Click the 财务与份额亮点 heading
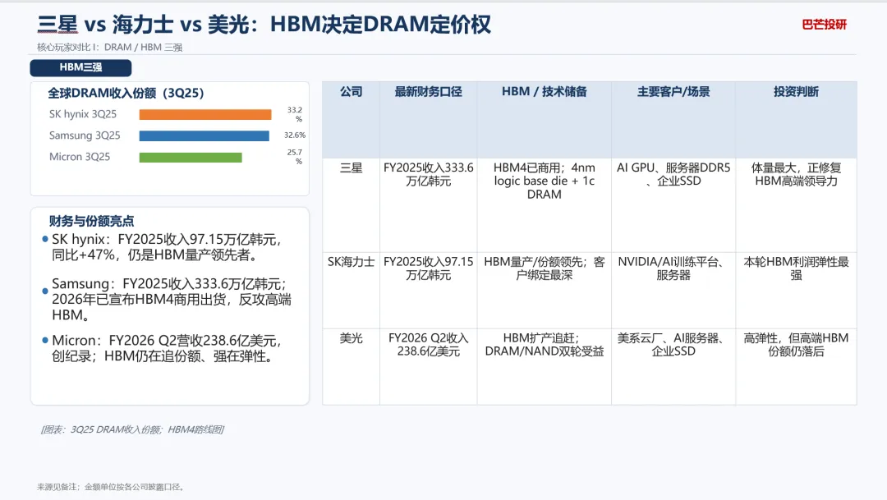 point(92,221)
